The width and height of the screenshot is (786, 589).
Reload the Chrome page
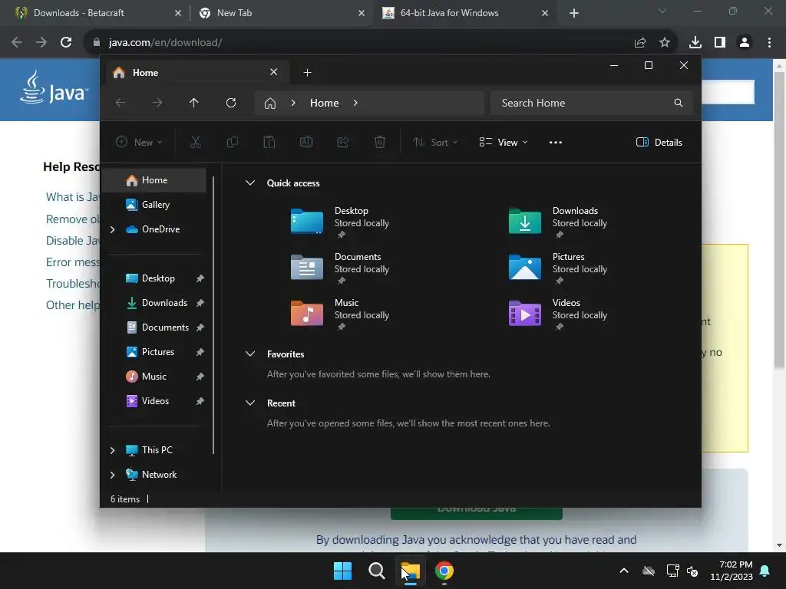tap(66, 43)
